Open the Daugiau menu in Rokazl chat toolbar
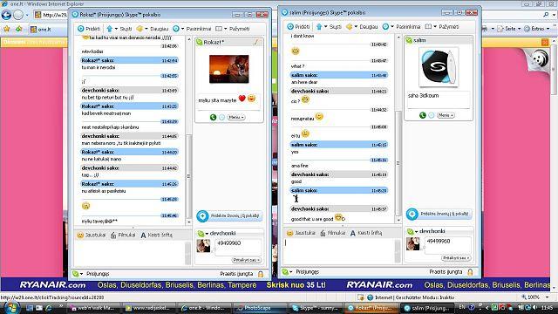 (x=153, y=29)
